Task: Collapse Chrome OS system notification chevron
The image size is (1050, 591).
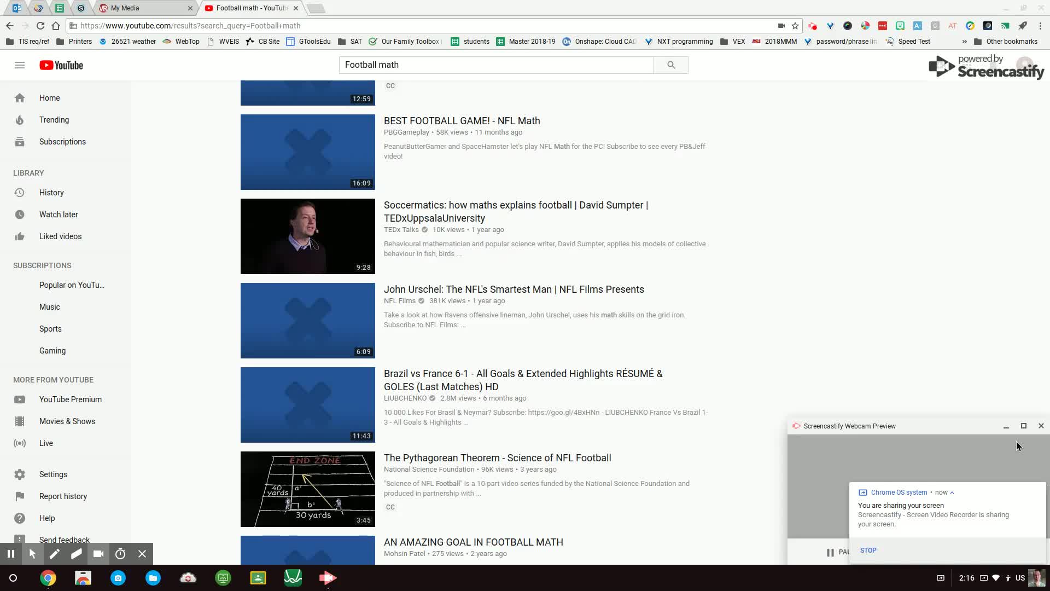Action: click(x=952, y=493)
